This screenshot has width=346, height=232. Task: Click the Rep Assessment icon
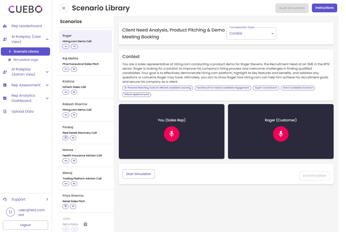click(x=5, y=85)
